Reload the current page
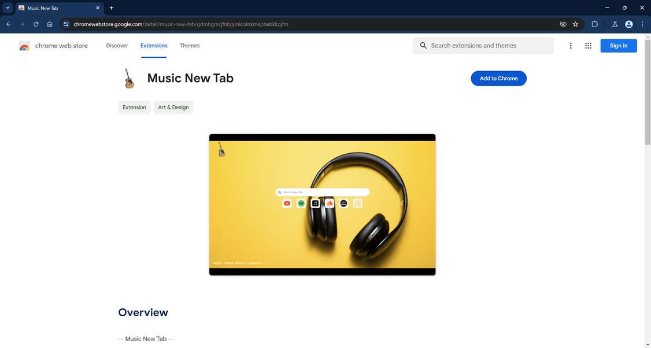 click(35, 24)
